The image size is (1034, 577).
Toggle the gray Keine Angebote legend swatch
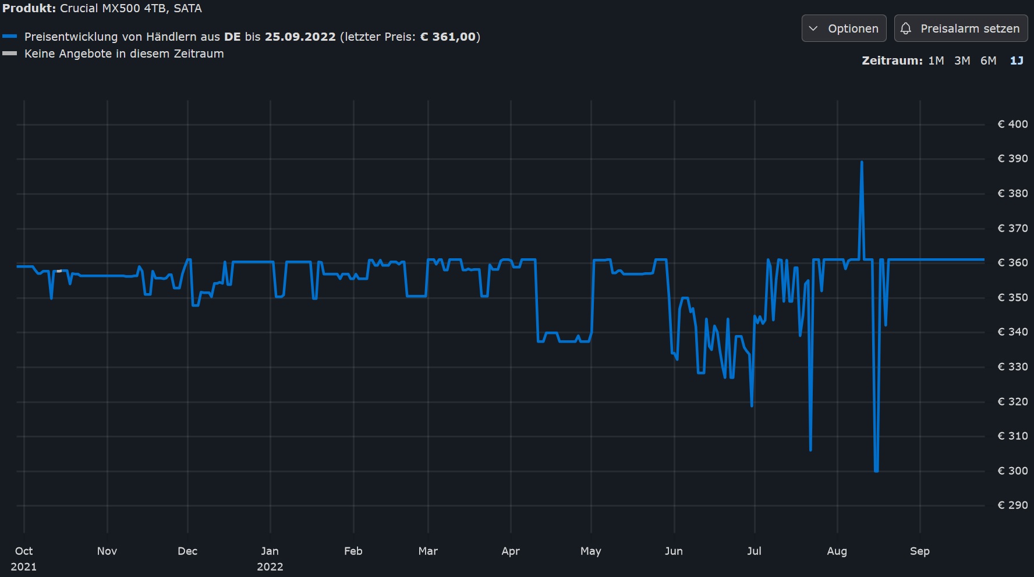[x=9, y=54]
